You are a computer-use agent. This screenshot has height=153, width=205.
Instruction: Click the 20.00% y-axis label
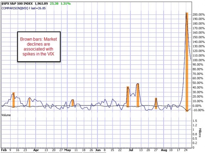click(x=199, y=97)
